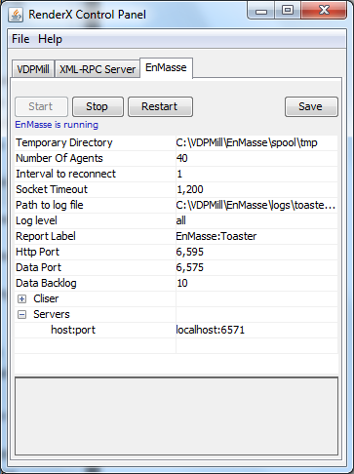Viewport: 354px width, 474px height.
Task: Click the Java icon in title bar
Action: click(x=16, y=15)
